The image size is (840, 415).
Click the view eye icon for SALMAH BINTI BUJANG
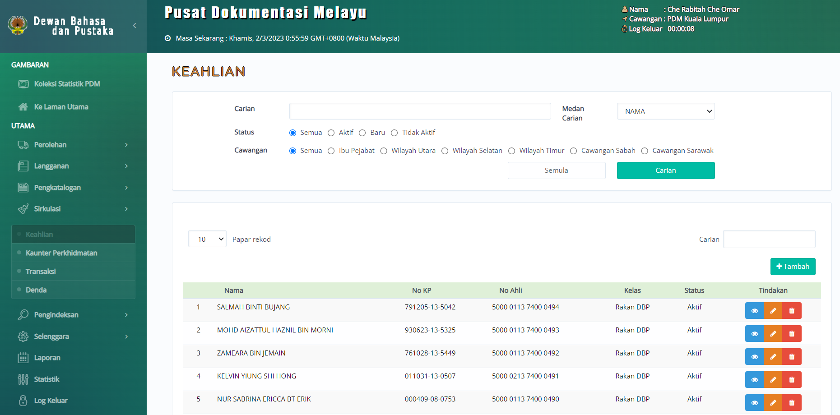coord(754,311)
